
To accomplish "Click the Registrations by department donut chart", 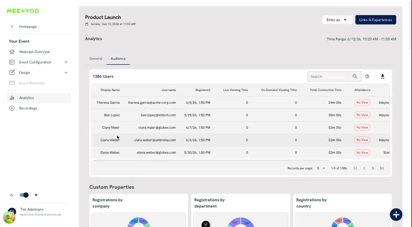I will tap(241, 222).
